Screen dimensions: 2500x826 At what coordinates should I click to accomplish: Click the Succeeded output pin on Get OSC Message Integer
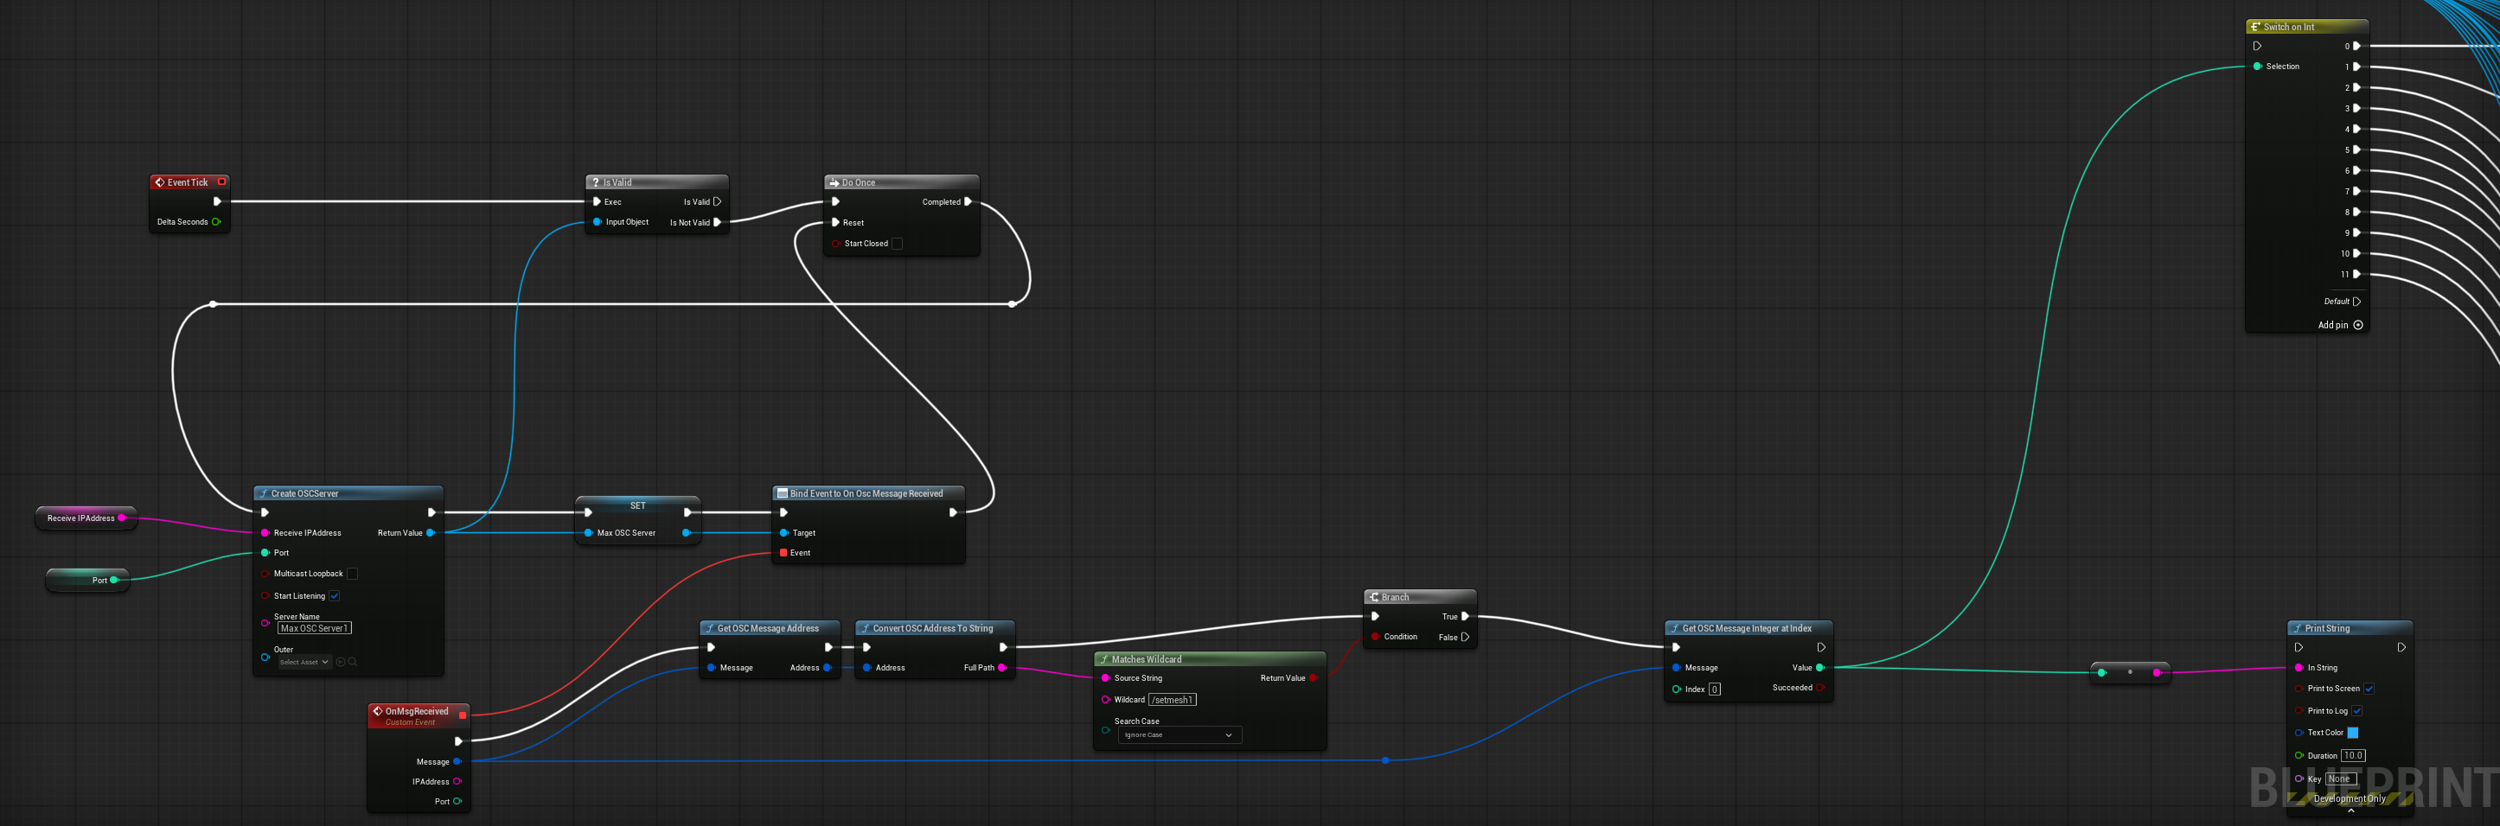pyautogui.click(x=1819, y=689)
